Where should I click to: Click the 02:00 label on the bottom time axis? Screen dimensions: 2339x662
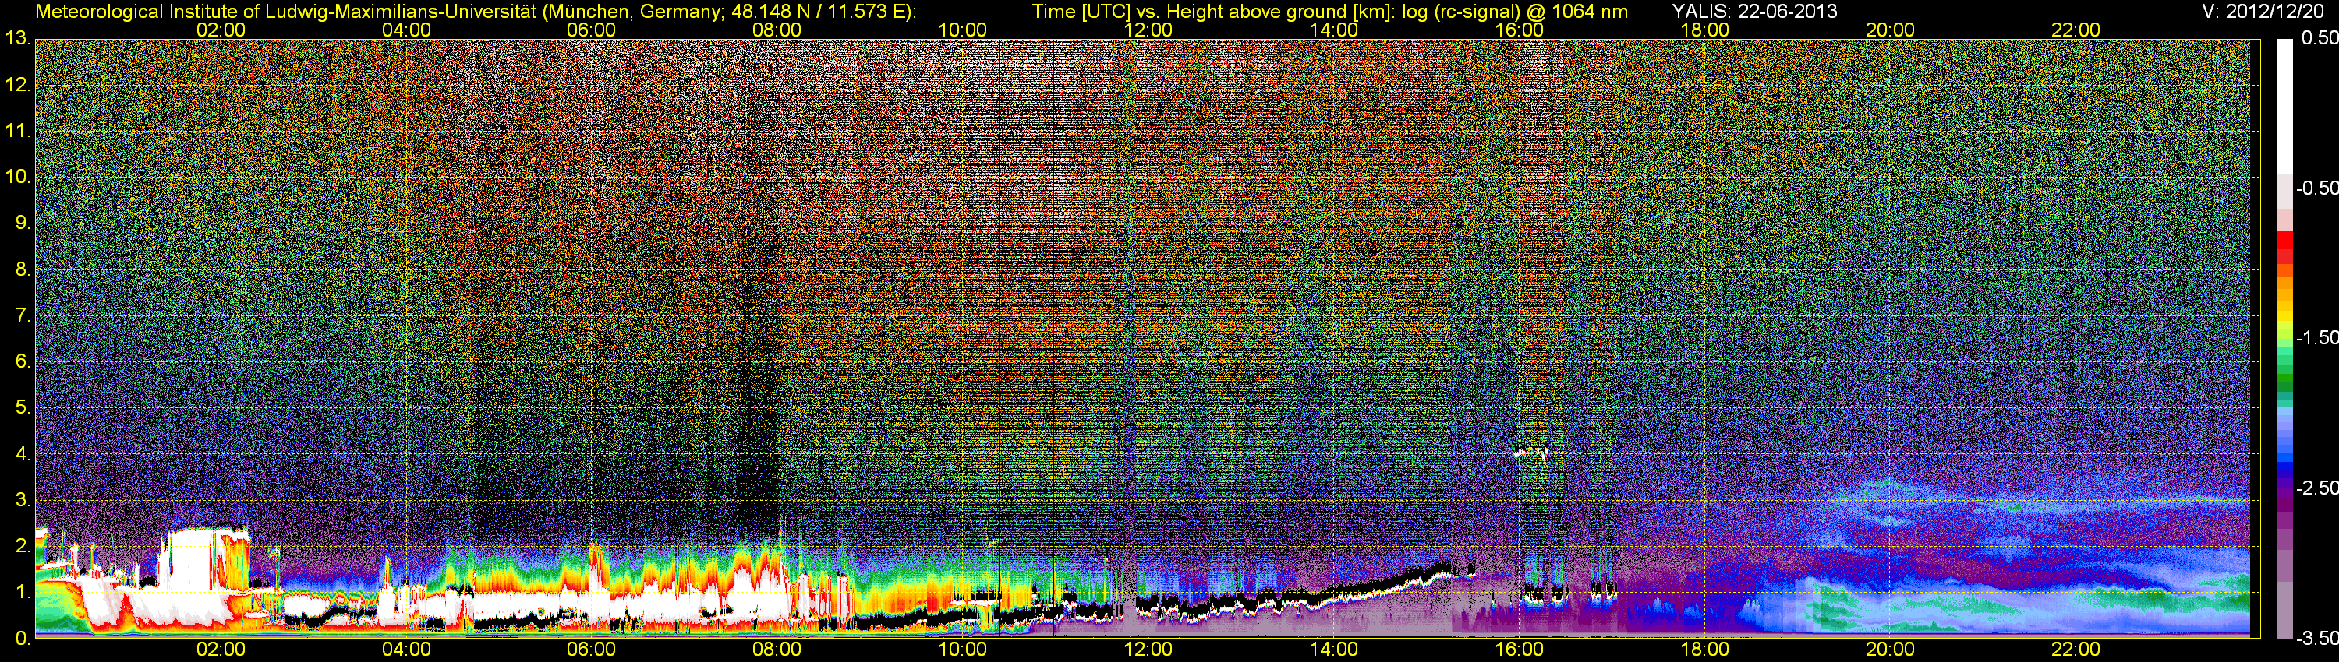(x=221, y=650)
